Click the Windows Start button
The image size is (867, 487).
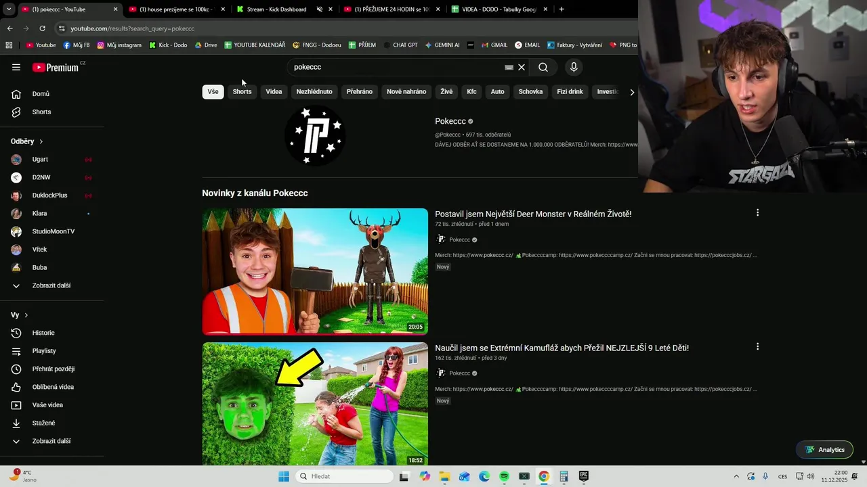[x=284, y=476]
